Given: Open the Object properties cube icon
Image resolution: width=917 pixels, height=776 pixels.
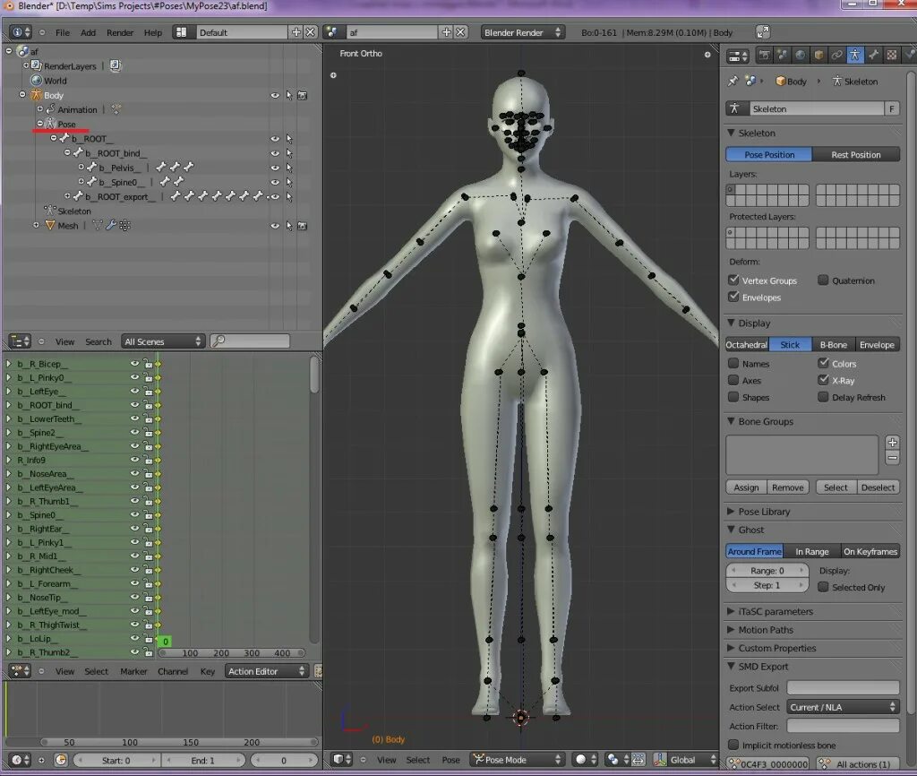Looking at the screenshot, I should 818,55.
